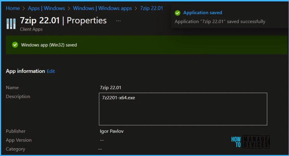Click green check icon in Application saved toast

177,13
